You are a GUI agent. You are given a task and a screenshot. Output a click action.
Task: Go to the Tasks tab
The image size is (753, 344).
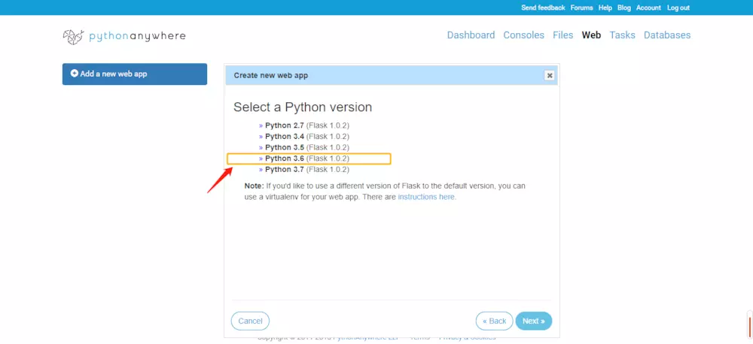coord(623,35)
